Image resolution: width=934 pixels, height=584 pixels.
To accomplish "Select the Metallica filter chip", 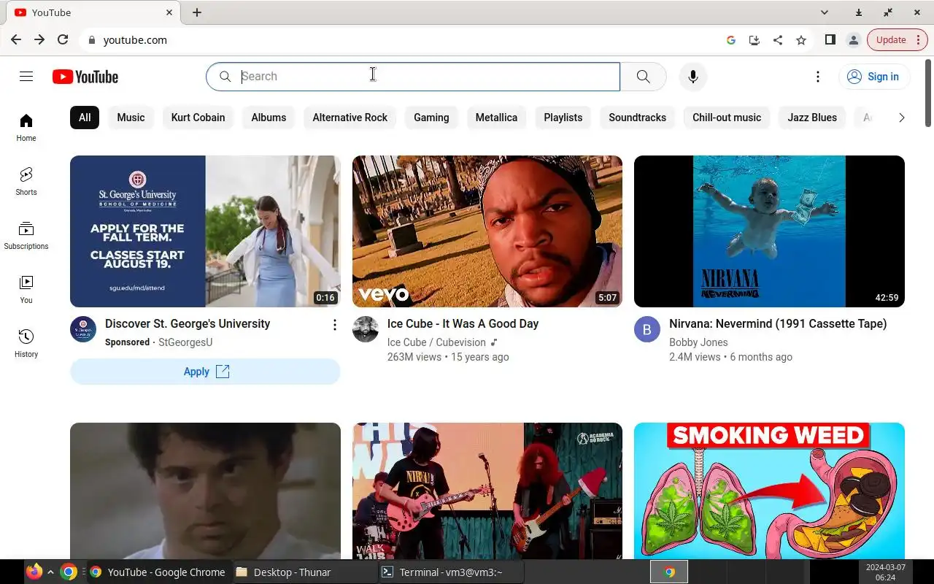I will [496, 118].
